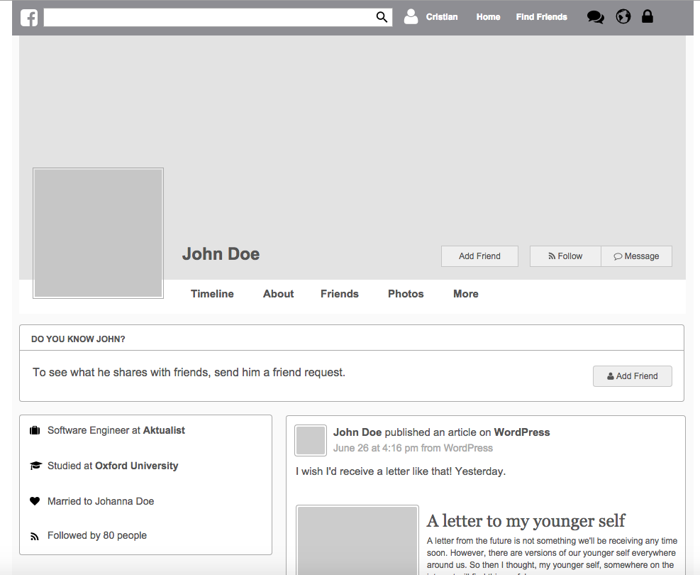The height and width of the screenshot is (575, 700).
Task: Follow John Doe
Action: coord(565,256)
